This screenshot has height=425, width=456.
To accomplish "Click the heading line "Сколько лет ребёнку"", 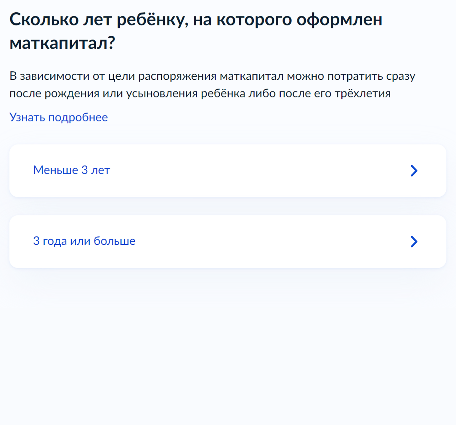I will 98,20.
